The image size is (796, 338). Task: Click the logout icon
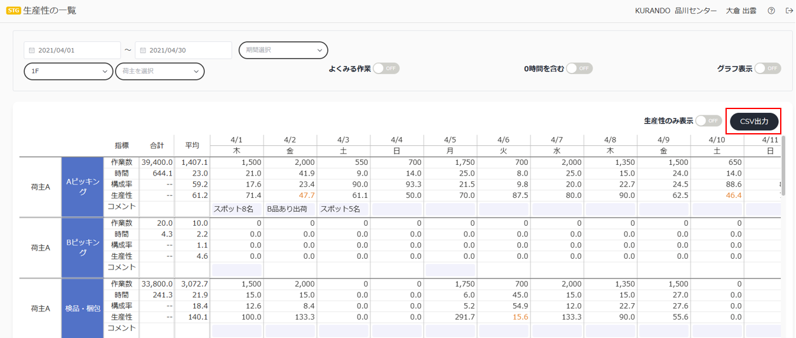[788, 11]
